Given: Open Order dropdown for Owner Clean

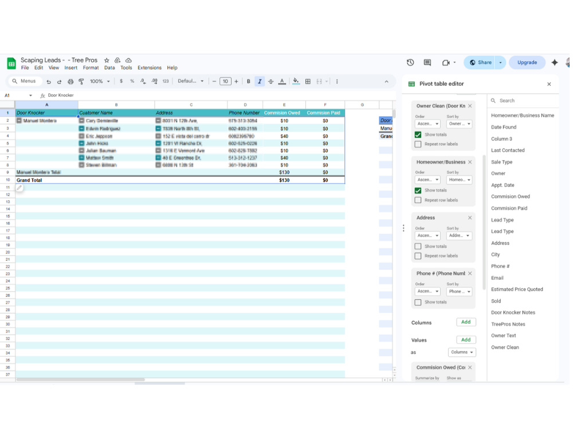Looking at the screenshot, I should point(427,124).
